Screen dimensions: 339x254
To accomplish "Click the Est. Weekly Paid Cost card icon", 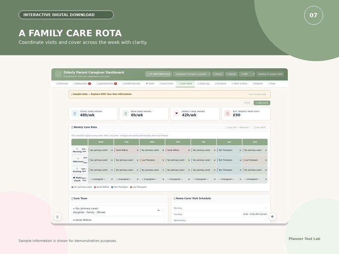I will click(x=228, y=113).
